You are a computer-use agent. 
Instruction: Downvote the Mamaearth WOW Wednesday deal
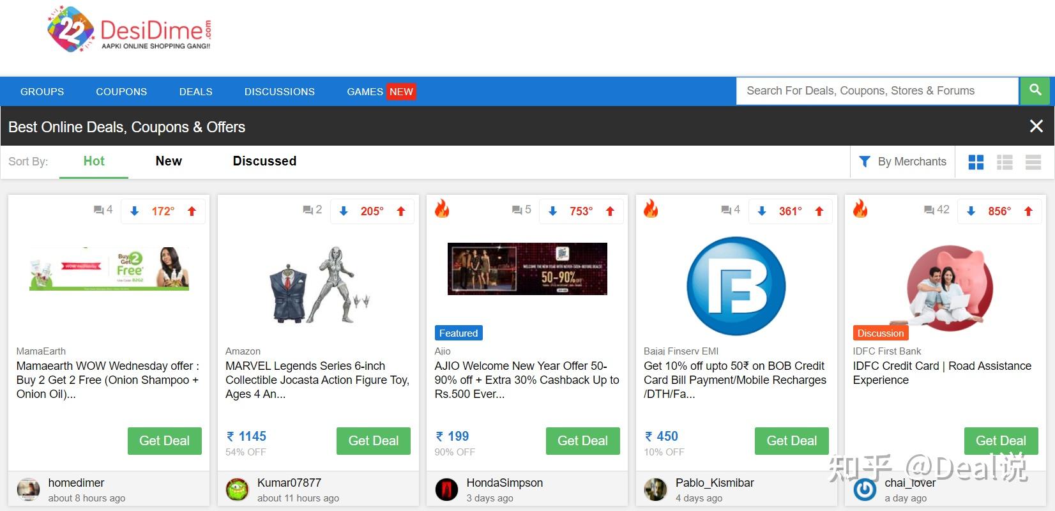coord(134,211)
